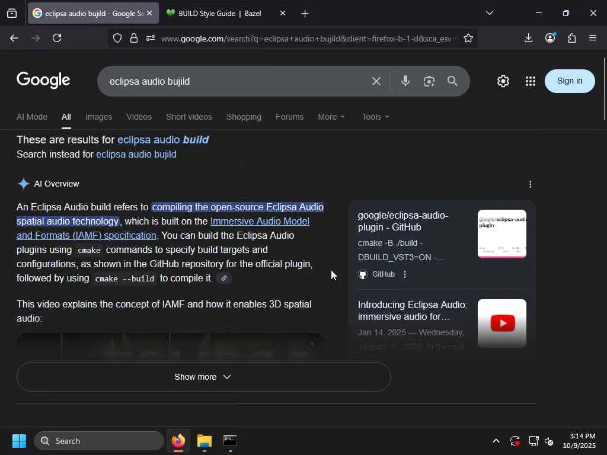Switch to Videos tab
607x455 pixels.
tap(139, 117)
